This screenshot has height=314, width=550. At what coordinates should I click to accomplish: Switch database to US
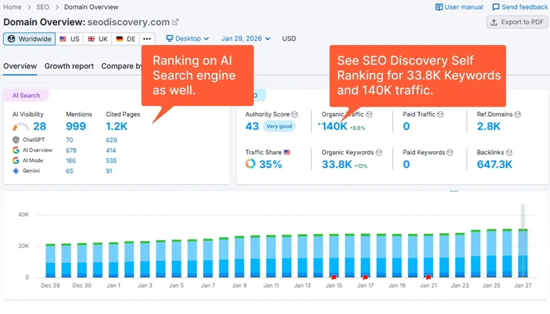[69, 39]
